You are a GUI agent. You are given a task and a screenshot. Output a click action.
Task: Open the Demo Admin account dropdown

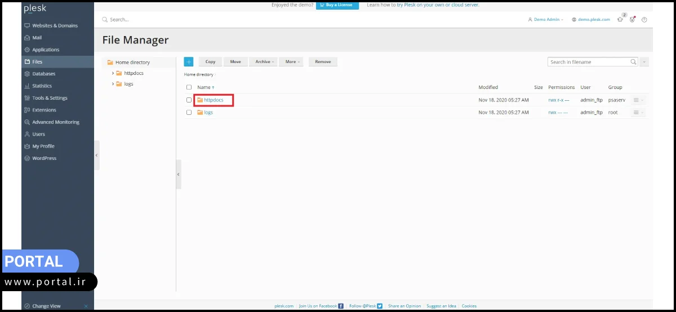(x=546, y=20)
